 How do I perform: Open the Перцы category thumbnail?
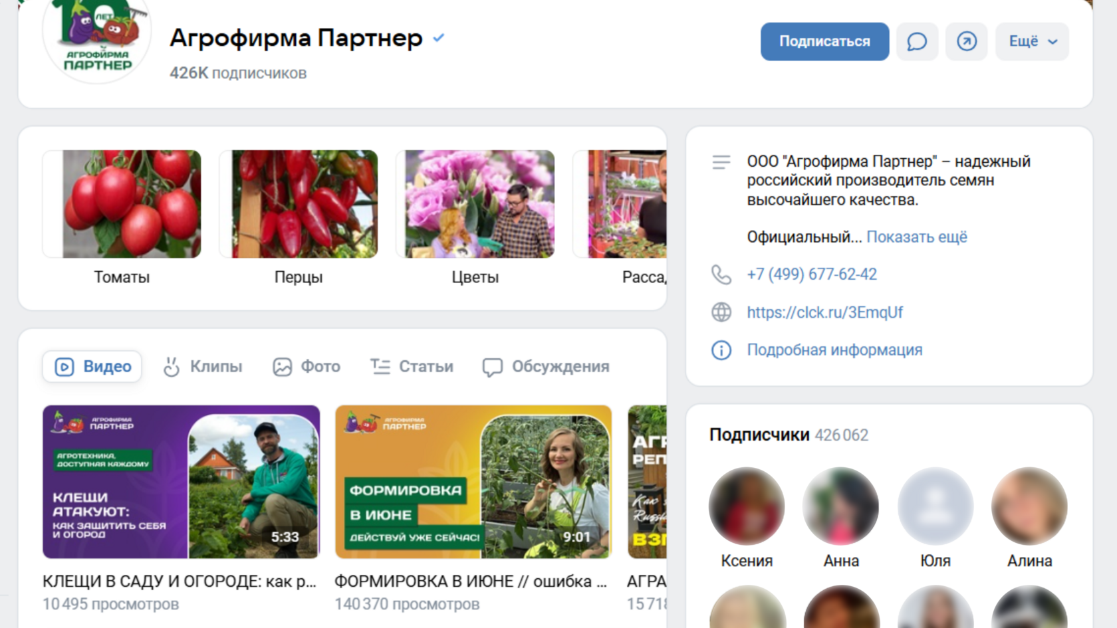299,204
